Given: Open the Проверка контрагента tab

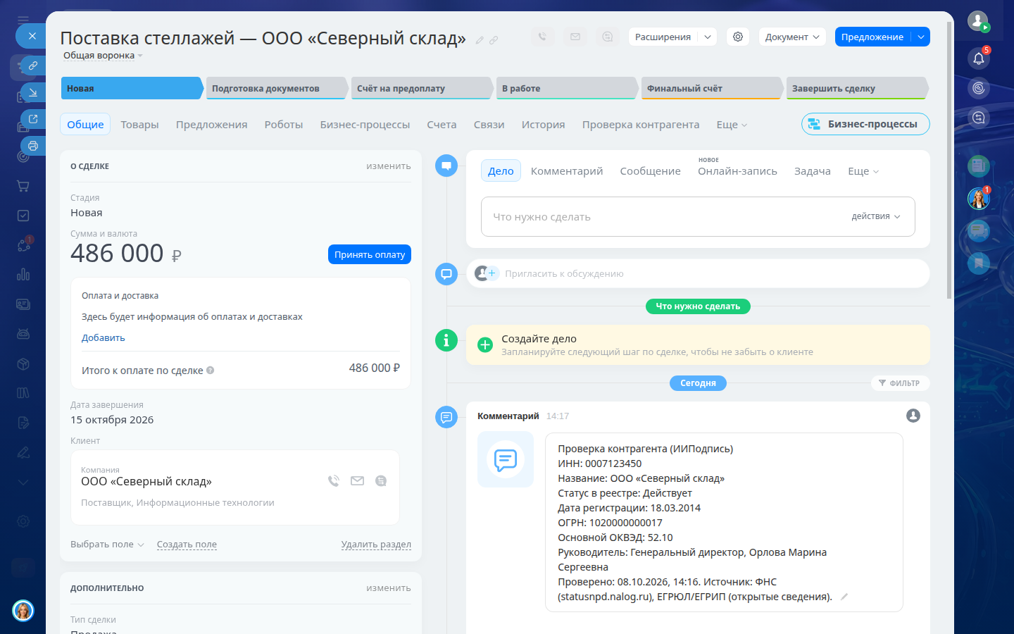Looking at the screenshot, I should click(641, 125).
